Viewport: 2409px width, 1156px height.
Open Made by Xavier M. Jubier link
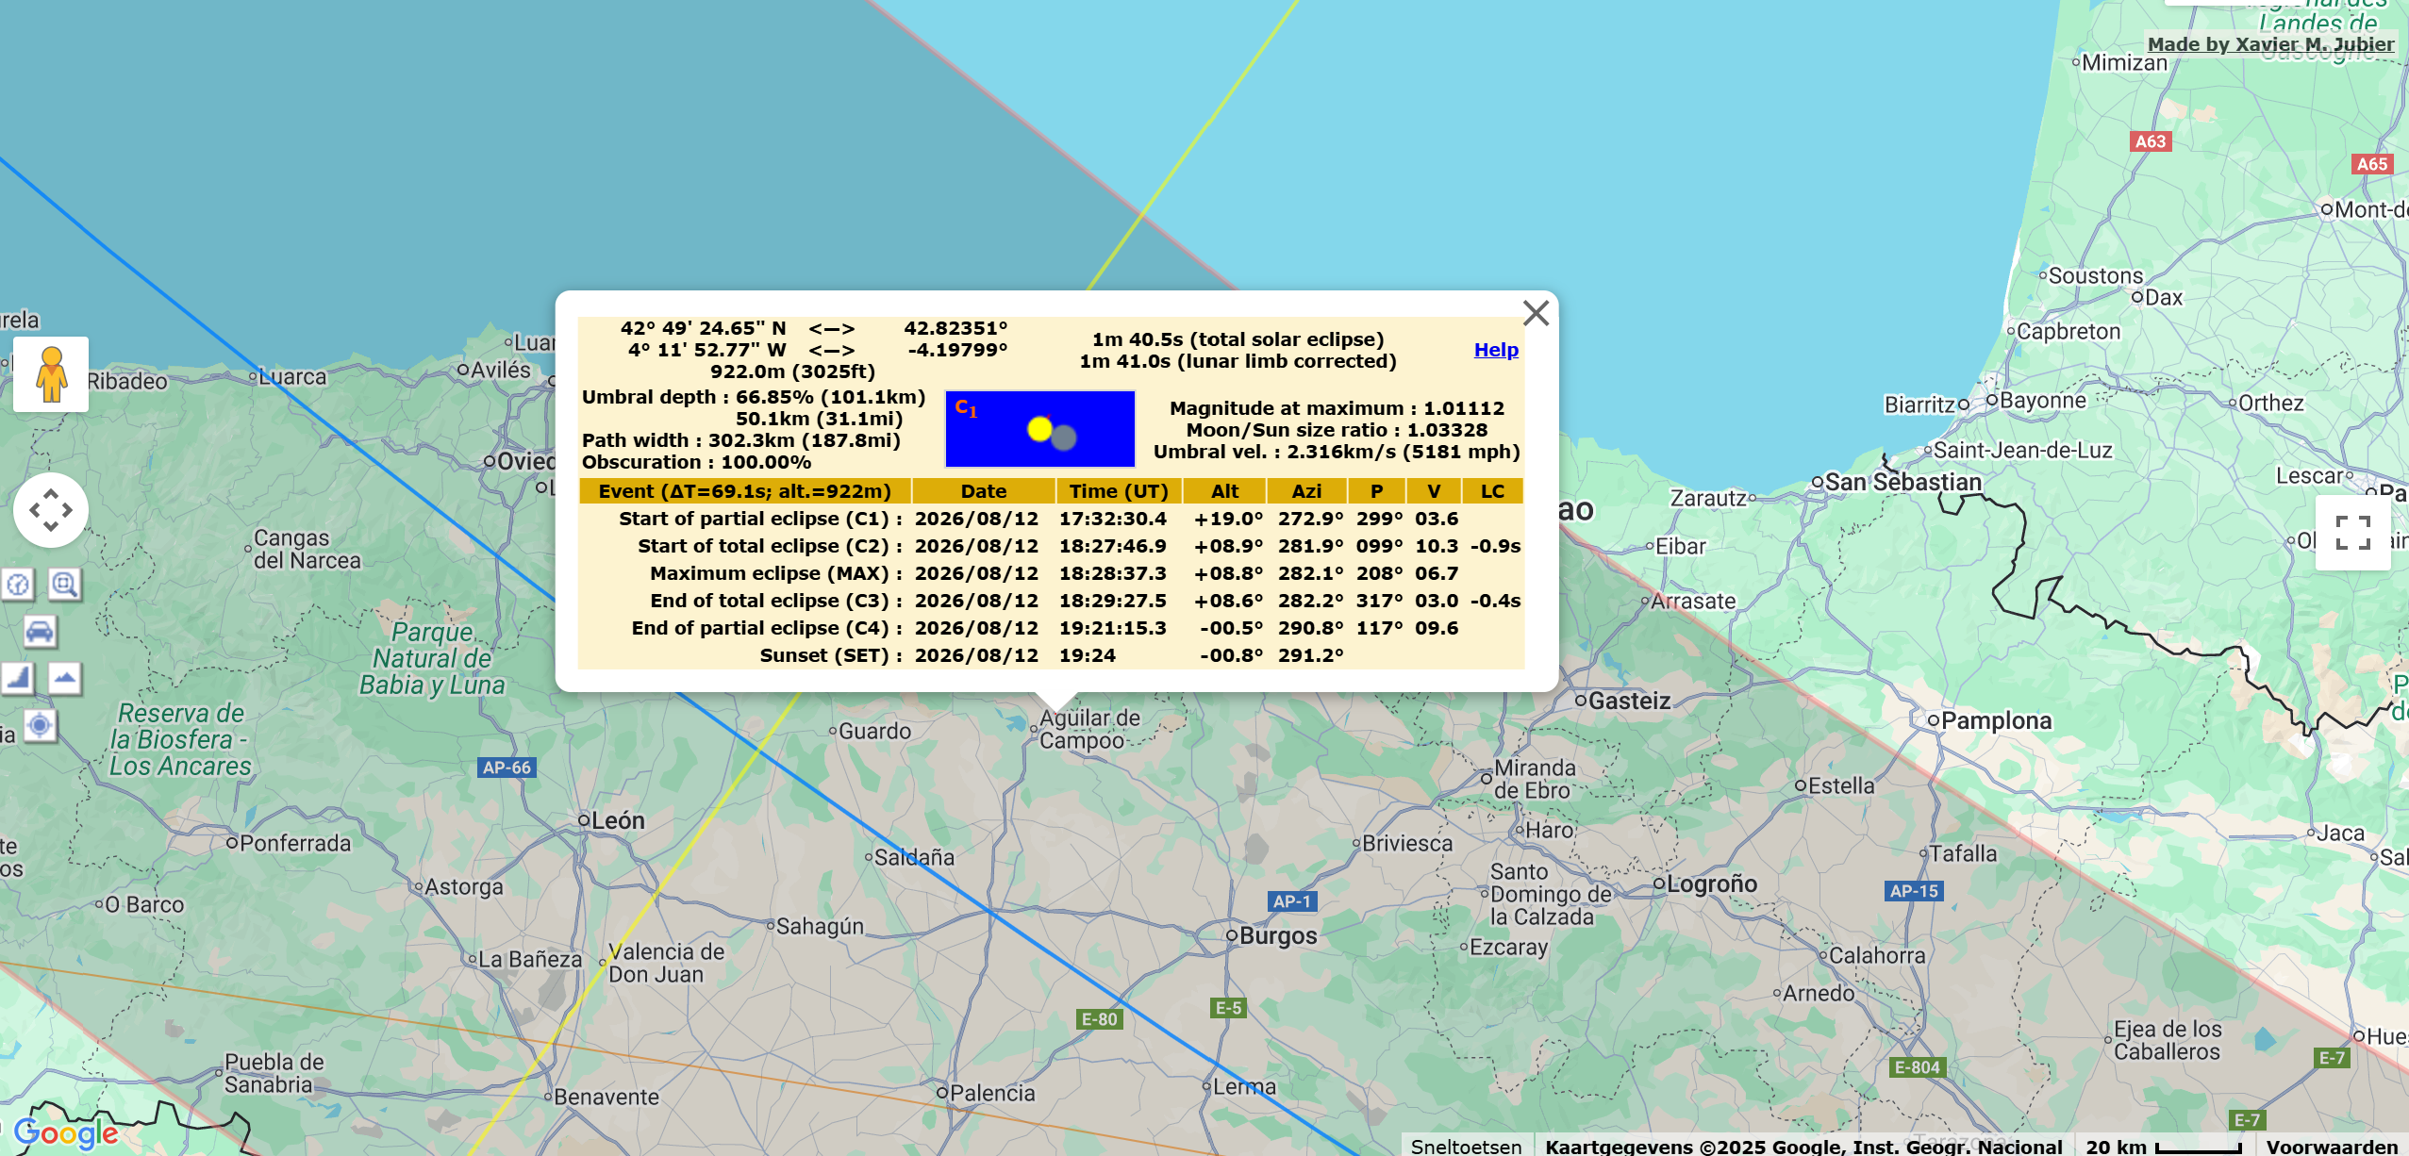click(x=2270, y=44)
